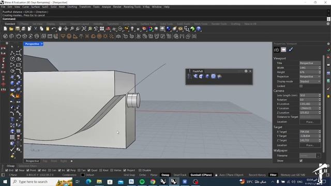Click the Zoom window icon

coord(78,29)
